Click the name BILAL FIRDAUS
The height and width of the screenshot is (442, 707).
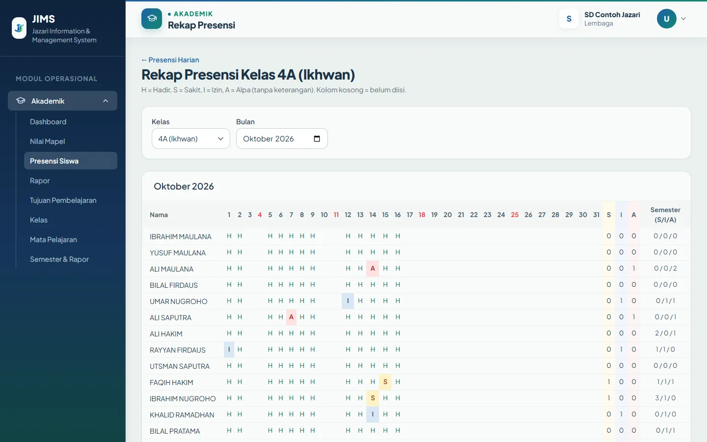point(174,285)
